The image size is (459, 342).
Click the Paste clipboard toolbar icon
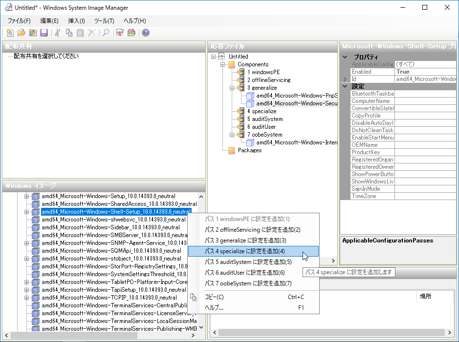[x=80, y=32]
